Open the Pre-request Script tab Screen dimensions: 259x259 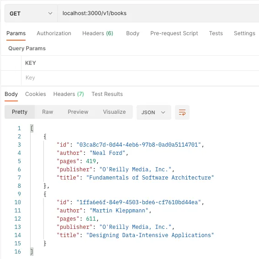coord(174,33)
